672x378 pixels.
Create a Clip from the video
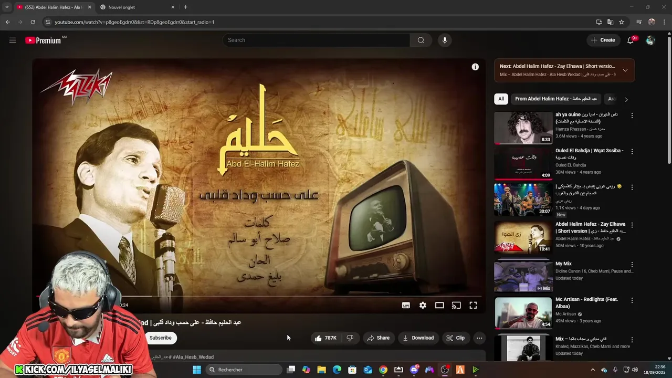point(456,338)
